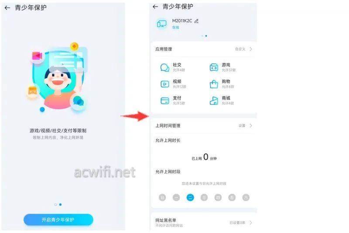Tap first page dot under device name
Image resolution: width=349 pixels, height=233 pixels.
click(202, 36)
